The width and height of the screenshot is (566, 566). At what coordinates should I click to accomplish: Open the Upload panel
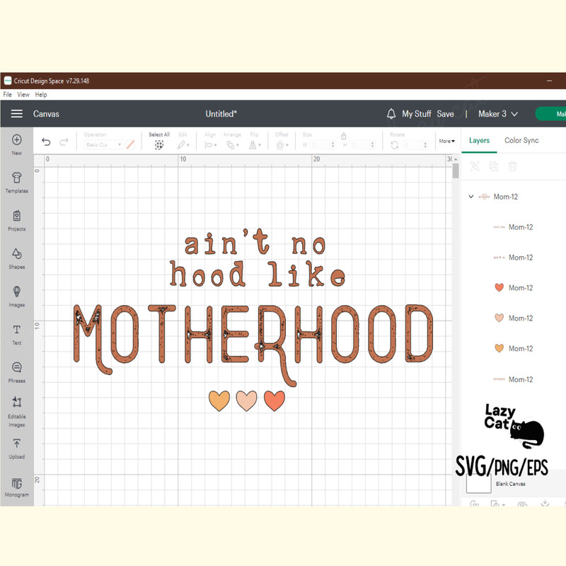coord(17,447)
